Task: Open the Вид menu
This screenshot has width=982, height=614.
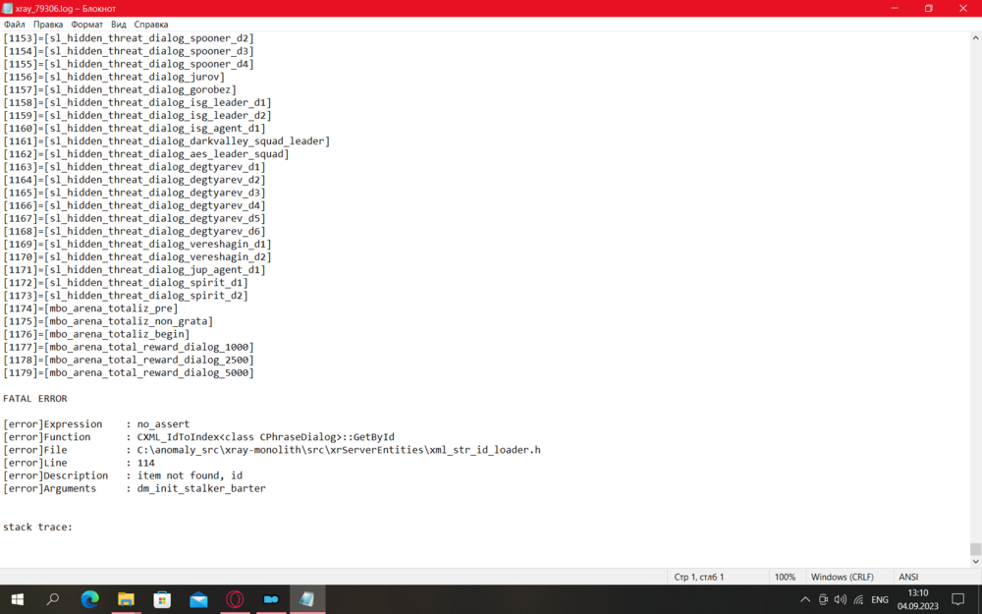Action: tap(119, 25)
